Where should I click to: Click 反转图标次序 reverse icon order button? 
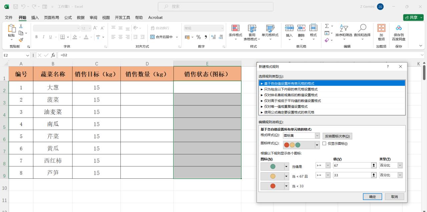point(337,136)
